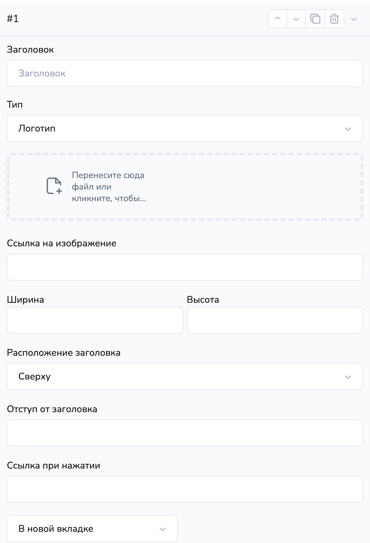Viewport: 370px width, 543px height.
Task: Duplicate block #1 using the copy icon
Action: pyautogui.click(x=315, y=19)
